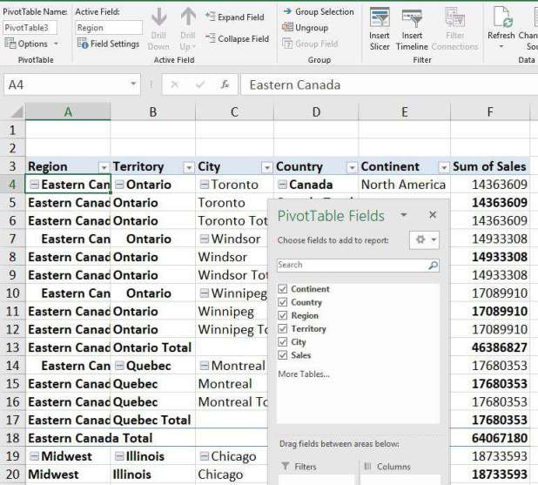
Task: Click the formula bar showing Eastern Canada
Action: click(389, 84)
